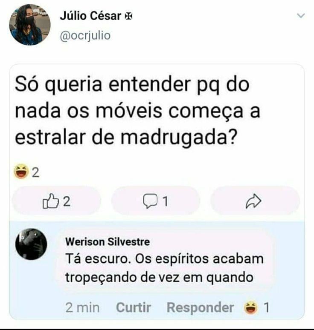Open the @ocrjulio handle
Viewport: 314px width, 330px height.
pyautogui.click(x=85, y=35)
